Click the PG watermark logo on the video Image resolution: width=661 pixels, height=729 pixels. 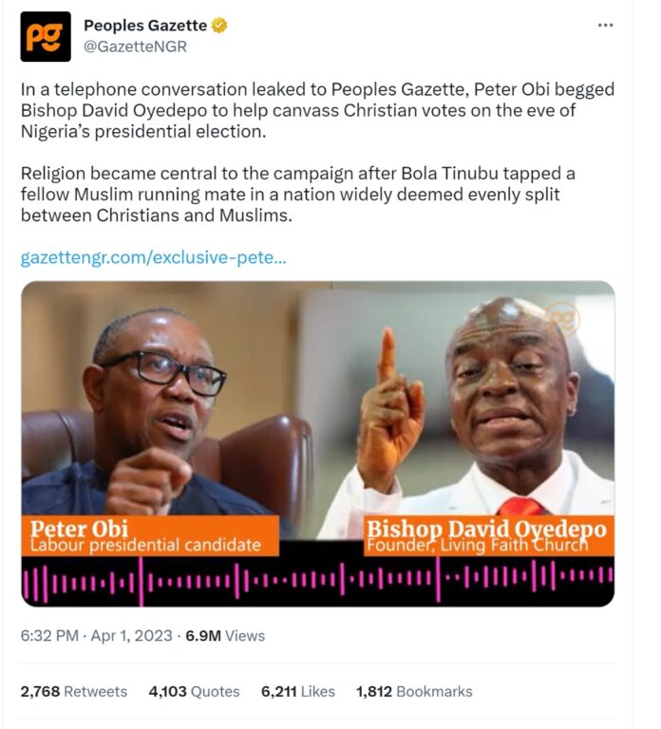(564, 319)
